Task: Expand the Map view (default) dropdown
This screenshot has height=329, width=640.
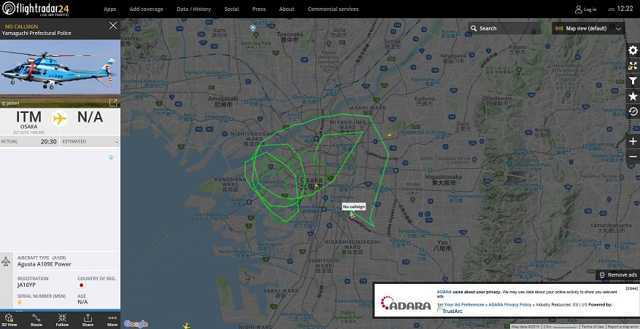Action: (588, 28)
